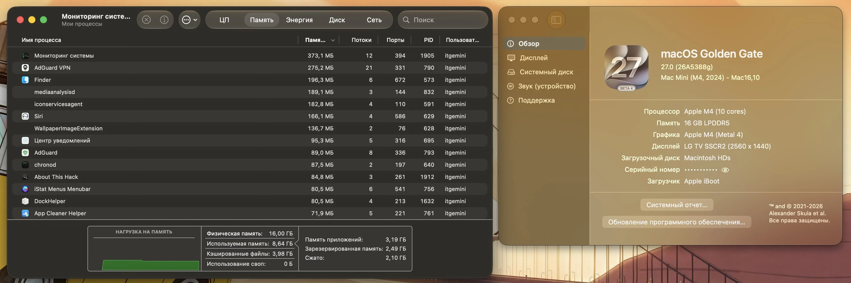
Task: Click the Apple iBoot bootloader value
Action: (701, 181)
